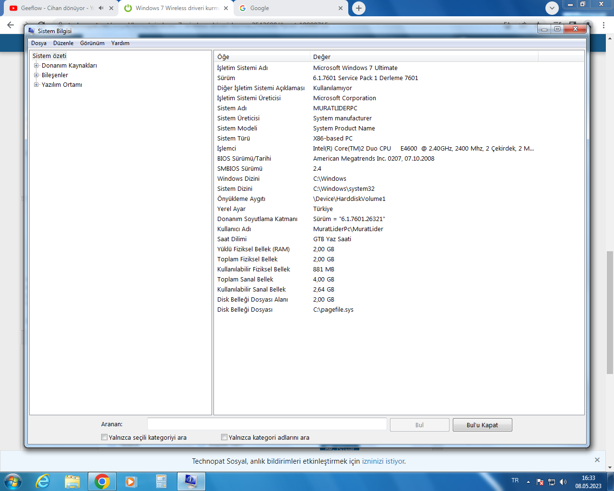614x491 pixels.
Task: Open the Düzenle menu
Action: point(63,43)
